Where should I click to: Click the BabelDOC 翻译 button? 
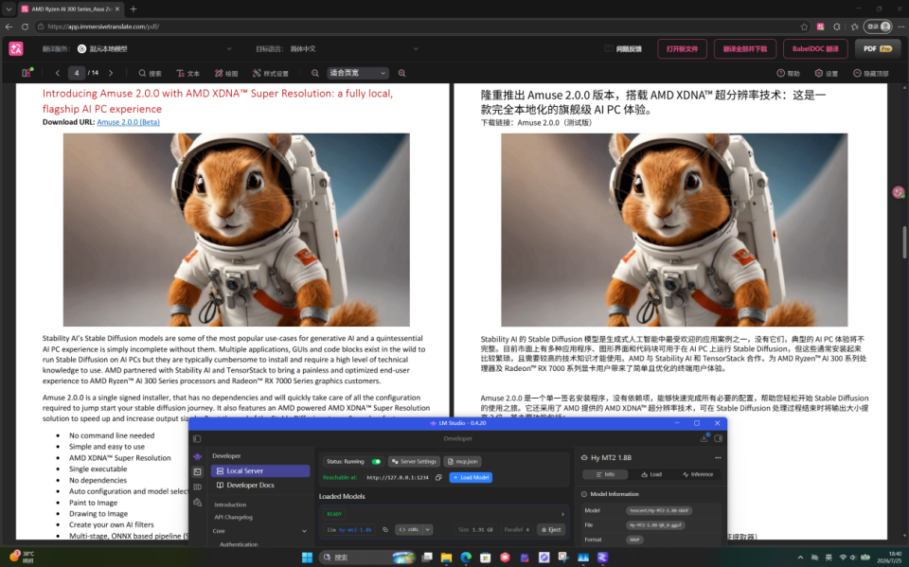click(815, 48)
